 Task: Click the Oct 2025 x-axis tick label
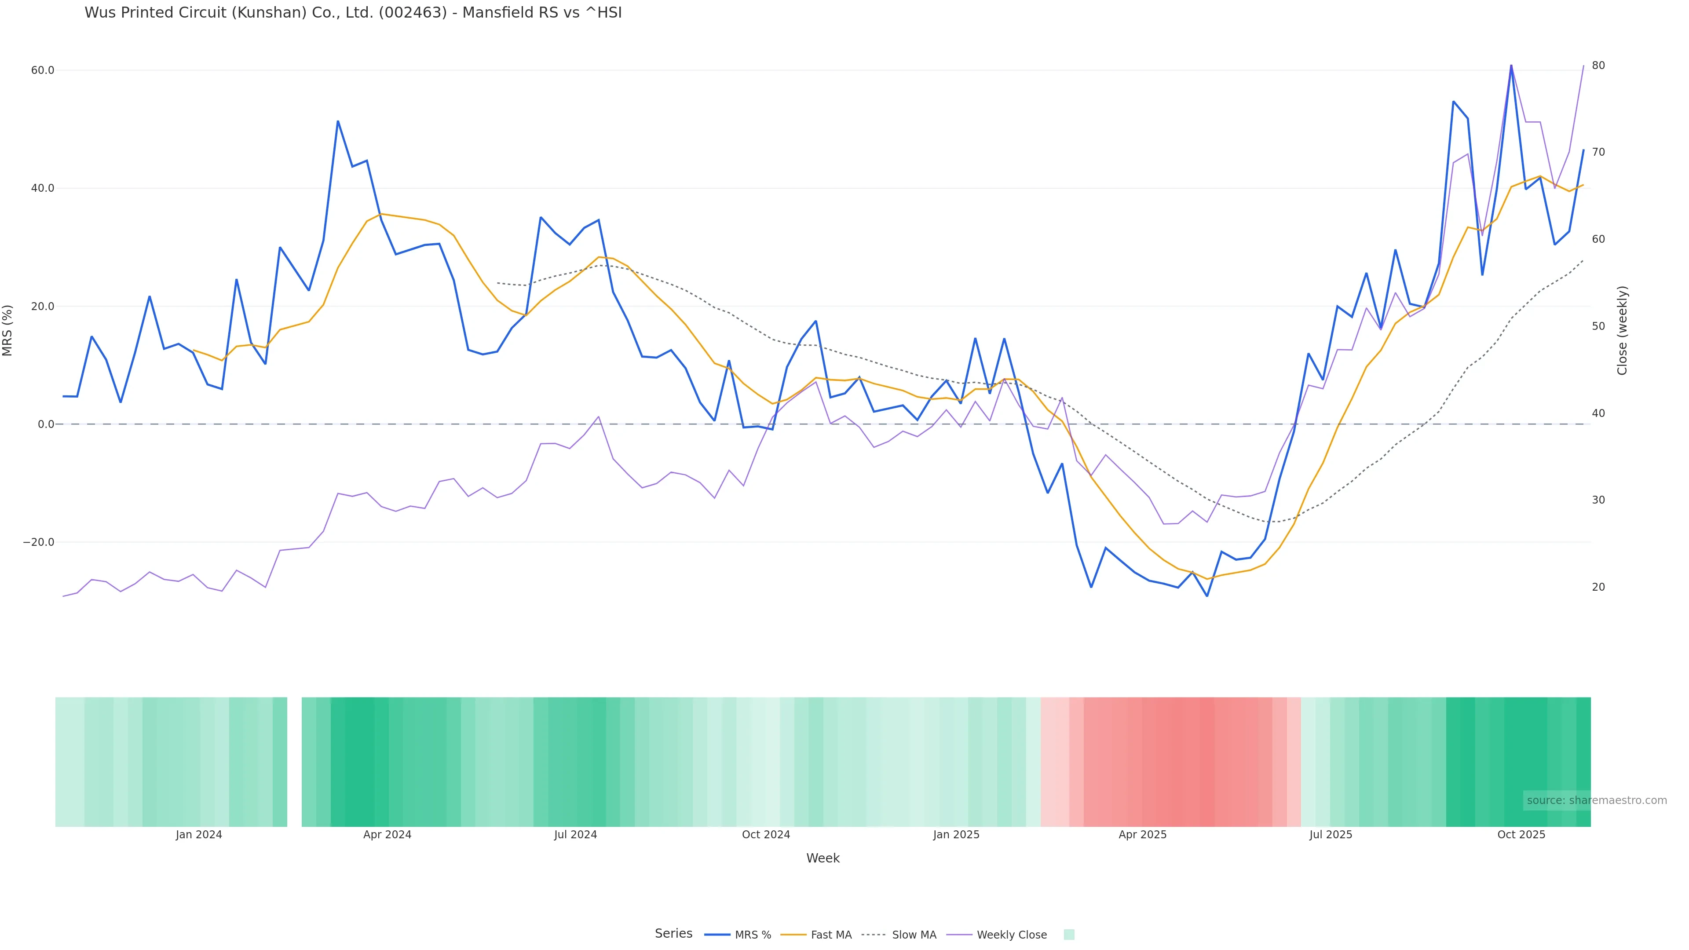(x=1521, y=835)
